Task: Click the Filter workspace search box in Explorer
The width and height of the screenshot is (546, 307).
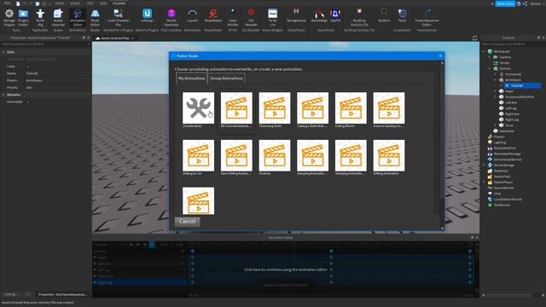Action: click(512, 44)
